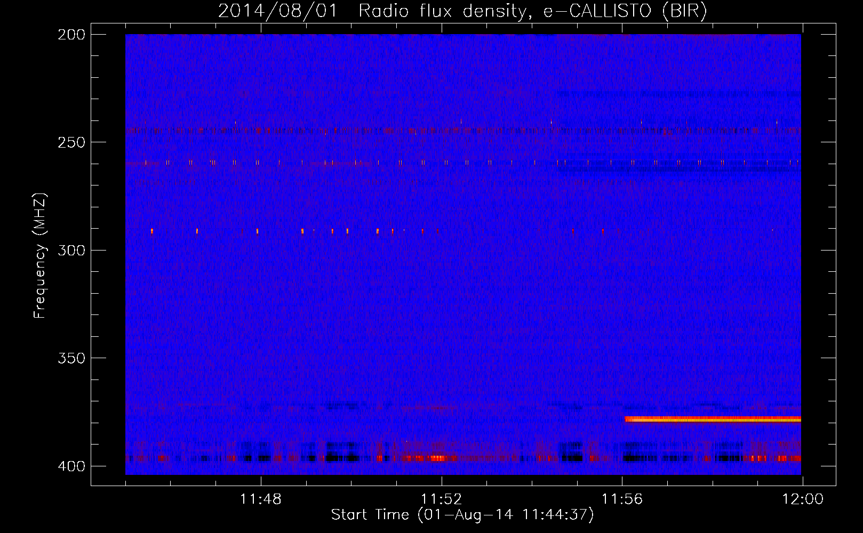
Task: Click the date "2014/08/01" in the title
Action: pyautogui.click(x=278, y=11)
